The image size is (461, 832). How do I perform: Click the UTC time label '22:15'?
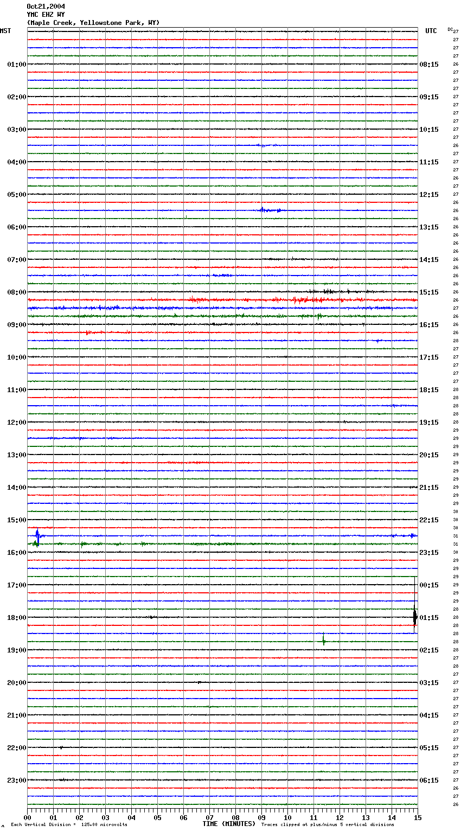[x=429, y=520]
